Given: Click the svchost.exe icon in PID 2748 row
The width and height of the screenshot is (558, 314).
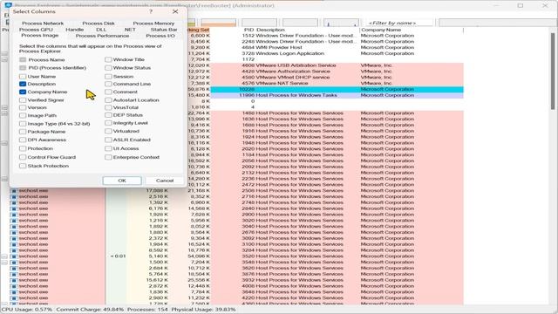Looking at the screenshot, I should (14, 202).
